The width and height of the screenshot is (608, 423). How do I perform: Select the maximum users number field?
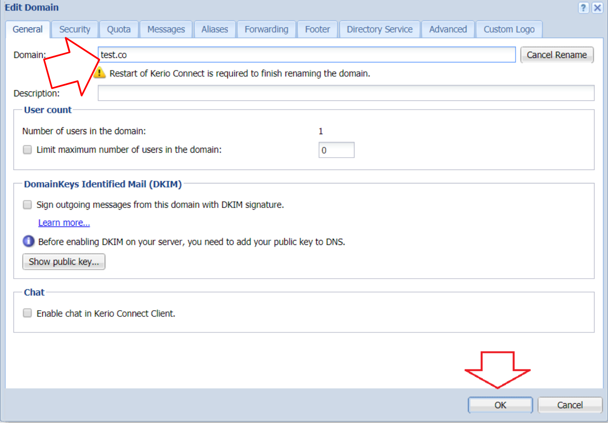point(336,150)
